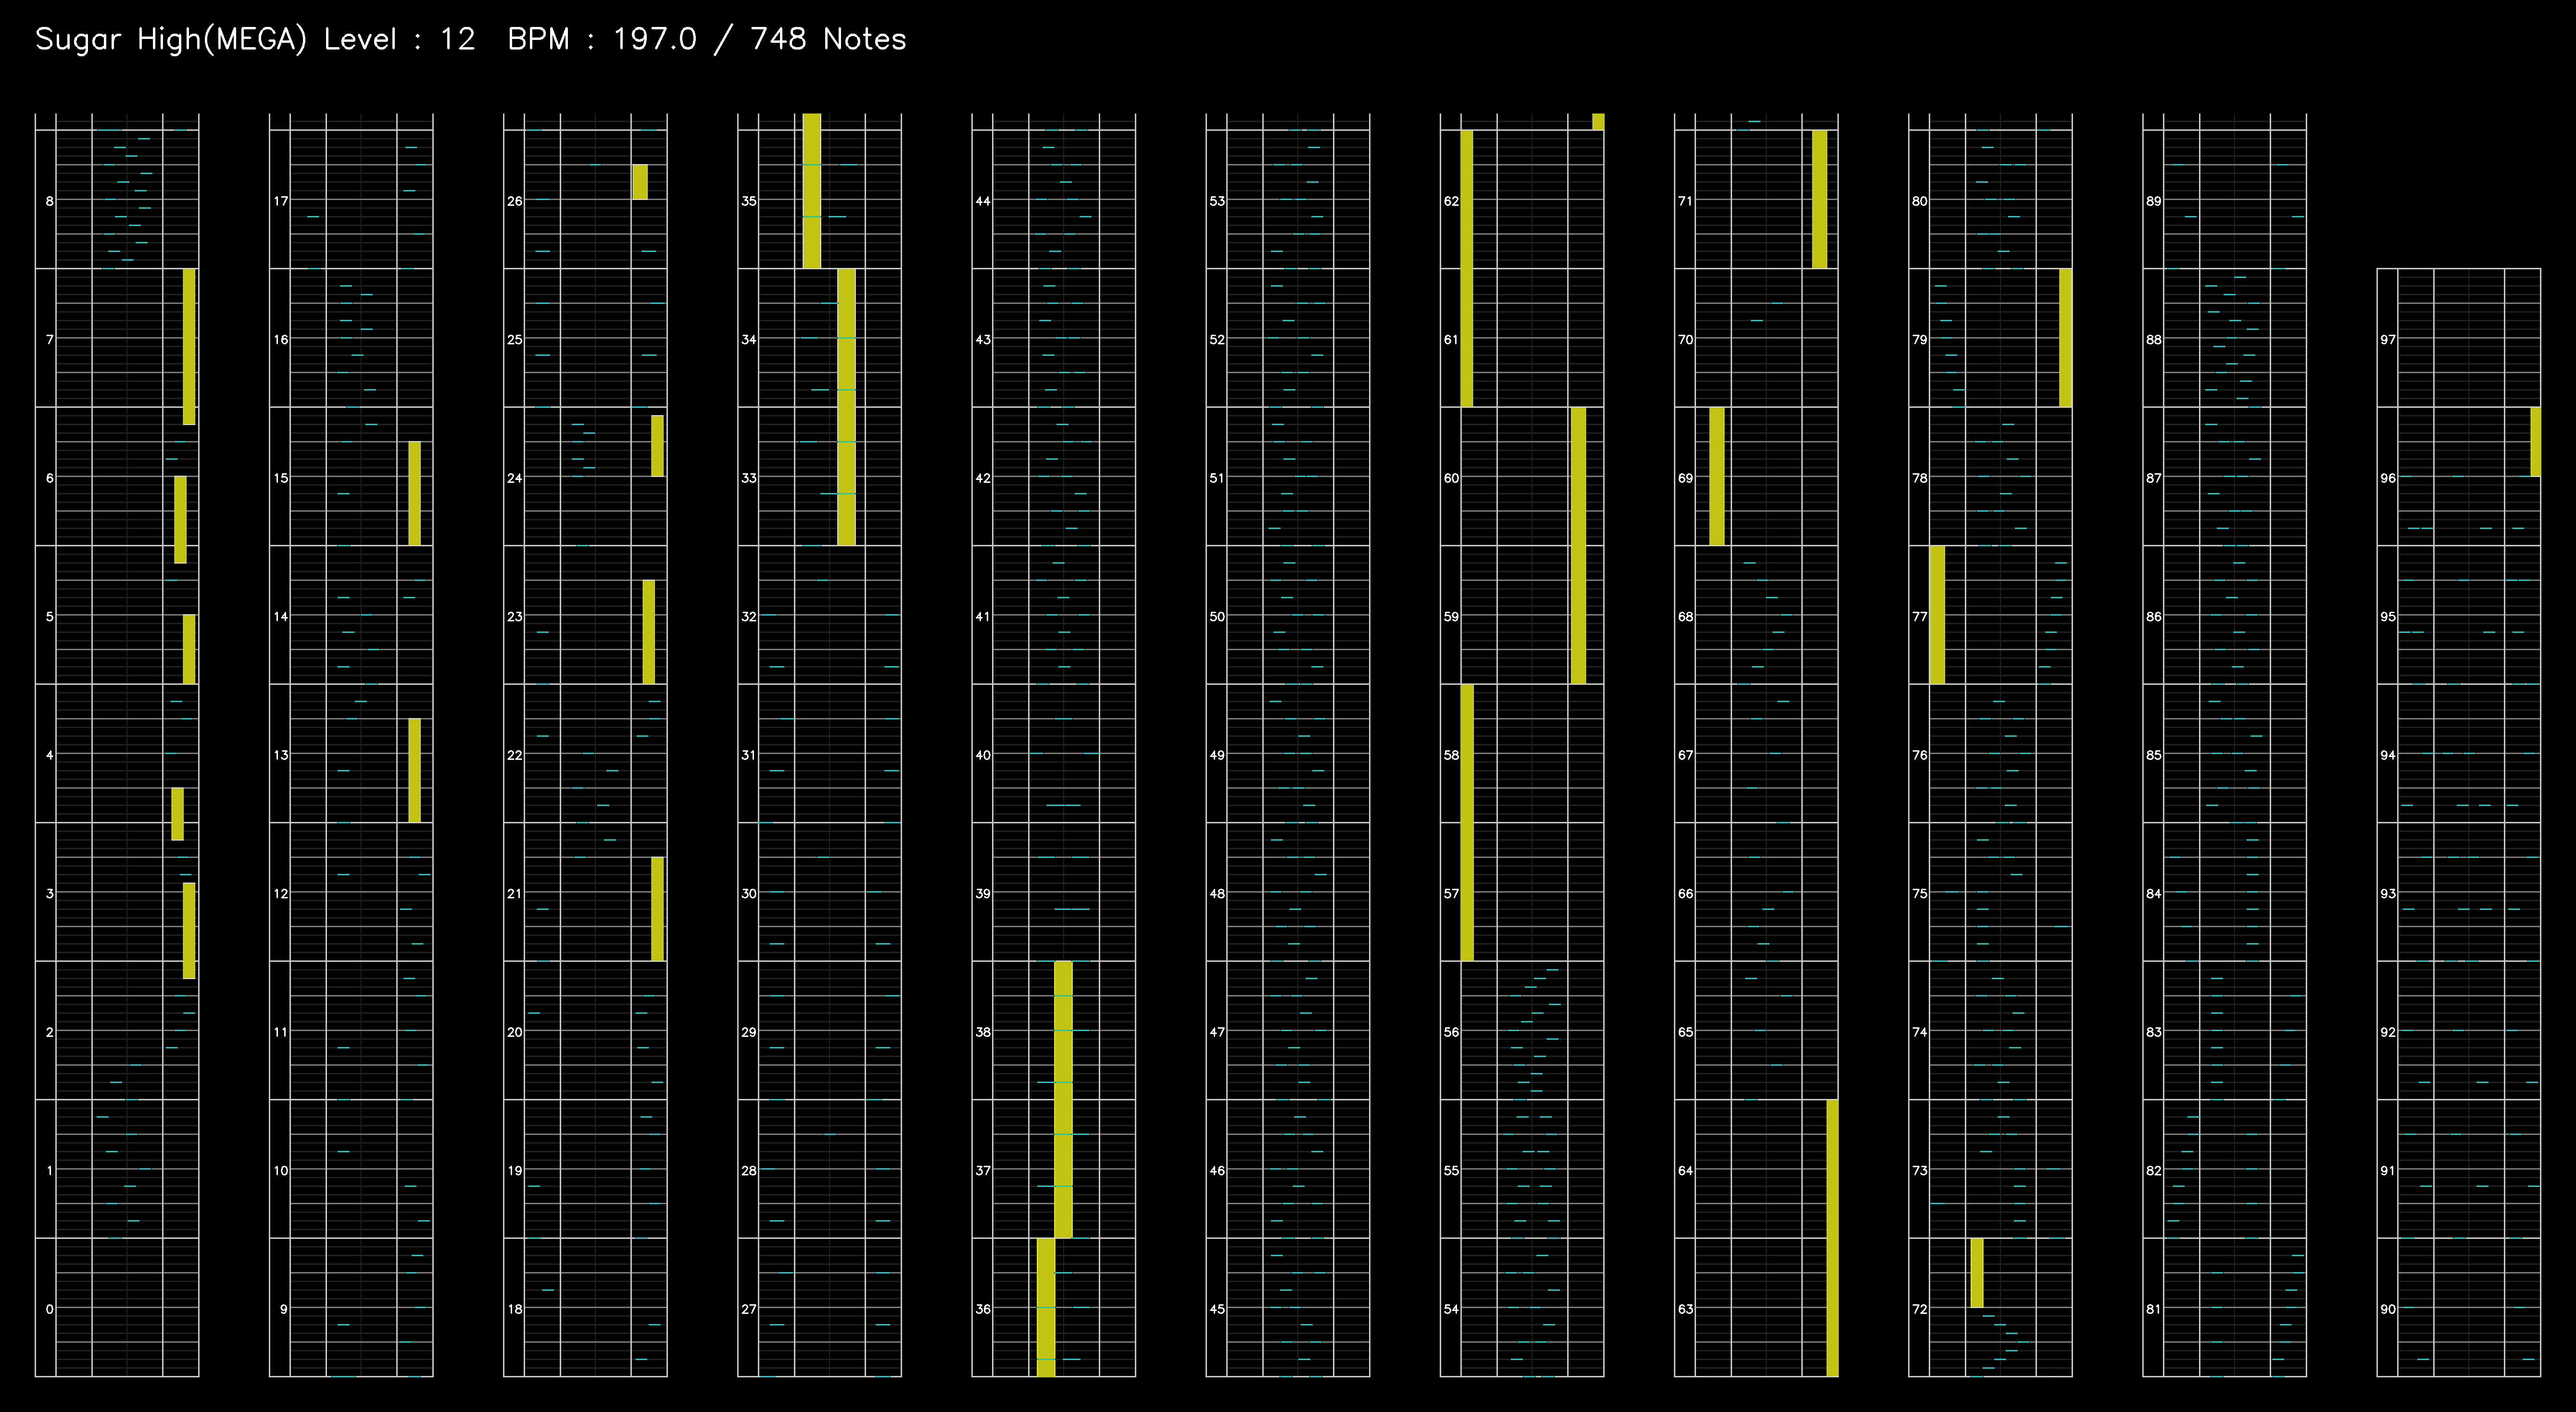
Task: Select measure number 26 label
Action: coord(515,201)
